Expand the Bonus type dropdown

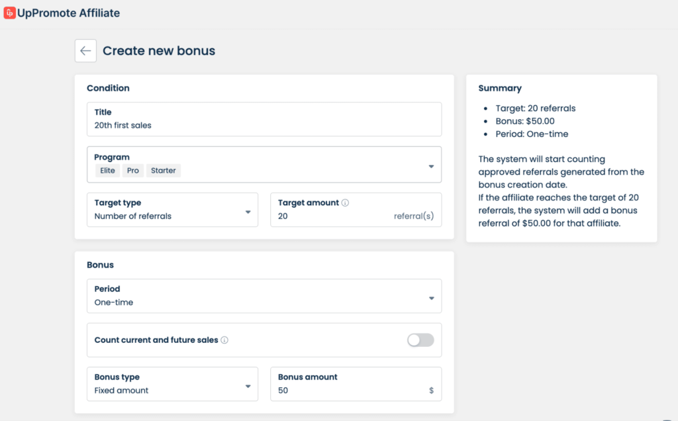pos(248,386)
